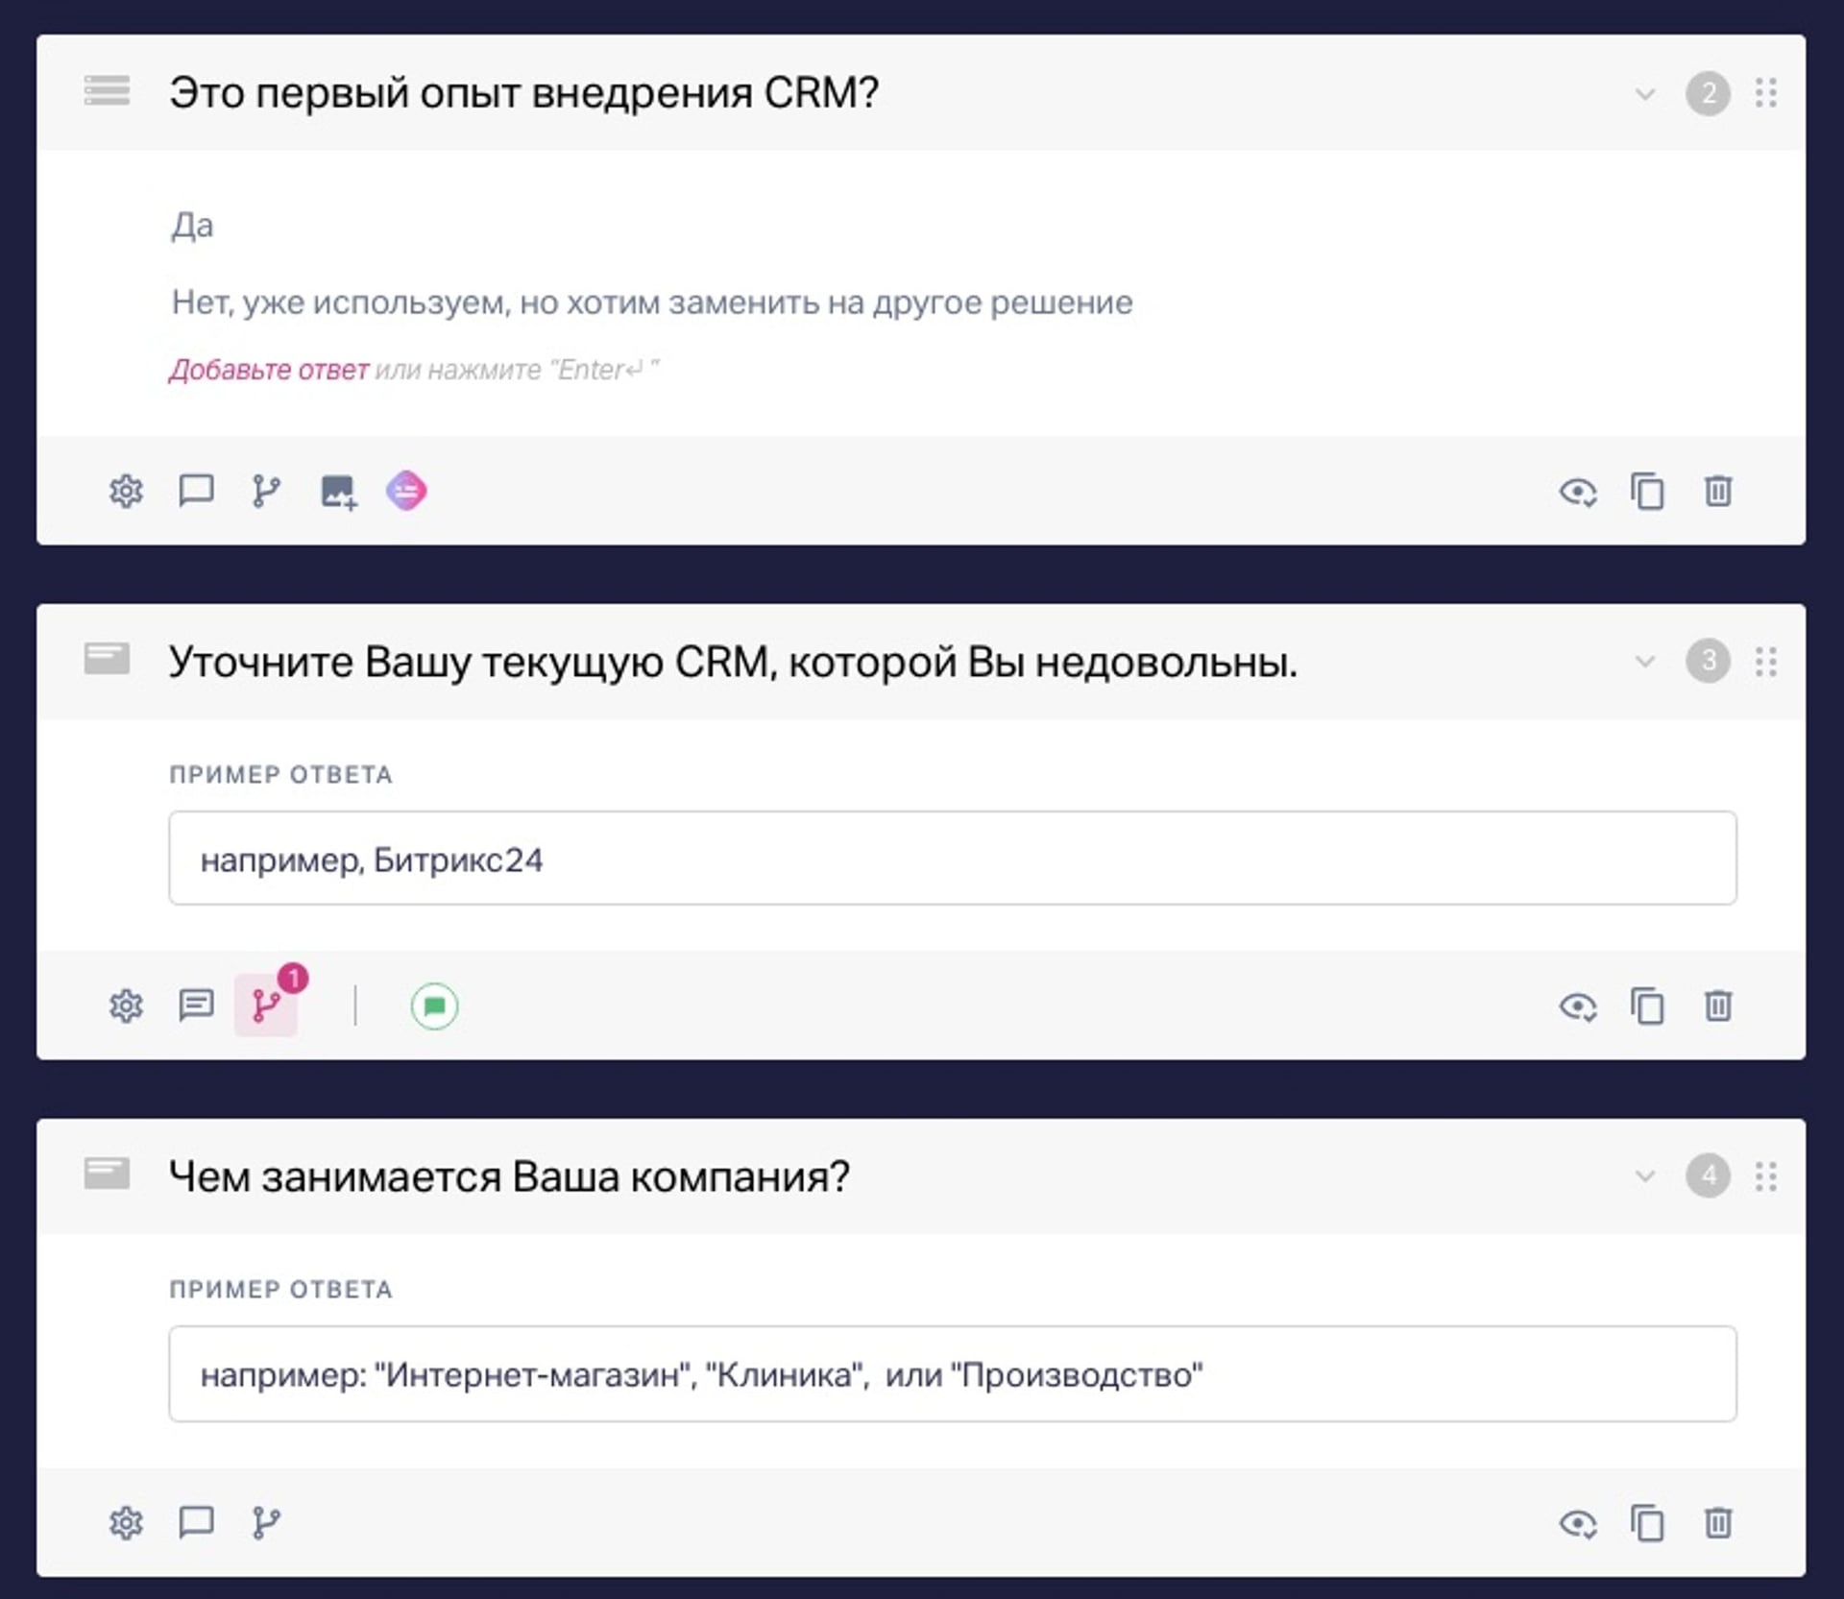
Task: Duplicate the "Чем занимается Ваша компания?" question
Action: 1647,1523
